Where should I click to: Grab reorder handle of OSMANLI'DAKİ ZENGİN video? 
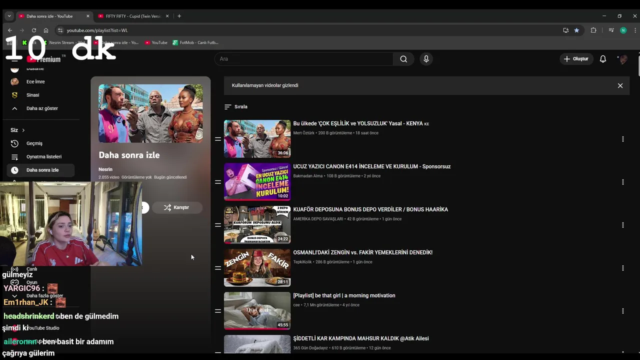coord(218,268)
